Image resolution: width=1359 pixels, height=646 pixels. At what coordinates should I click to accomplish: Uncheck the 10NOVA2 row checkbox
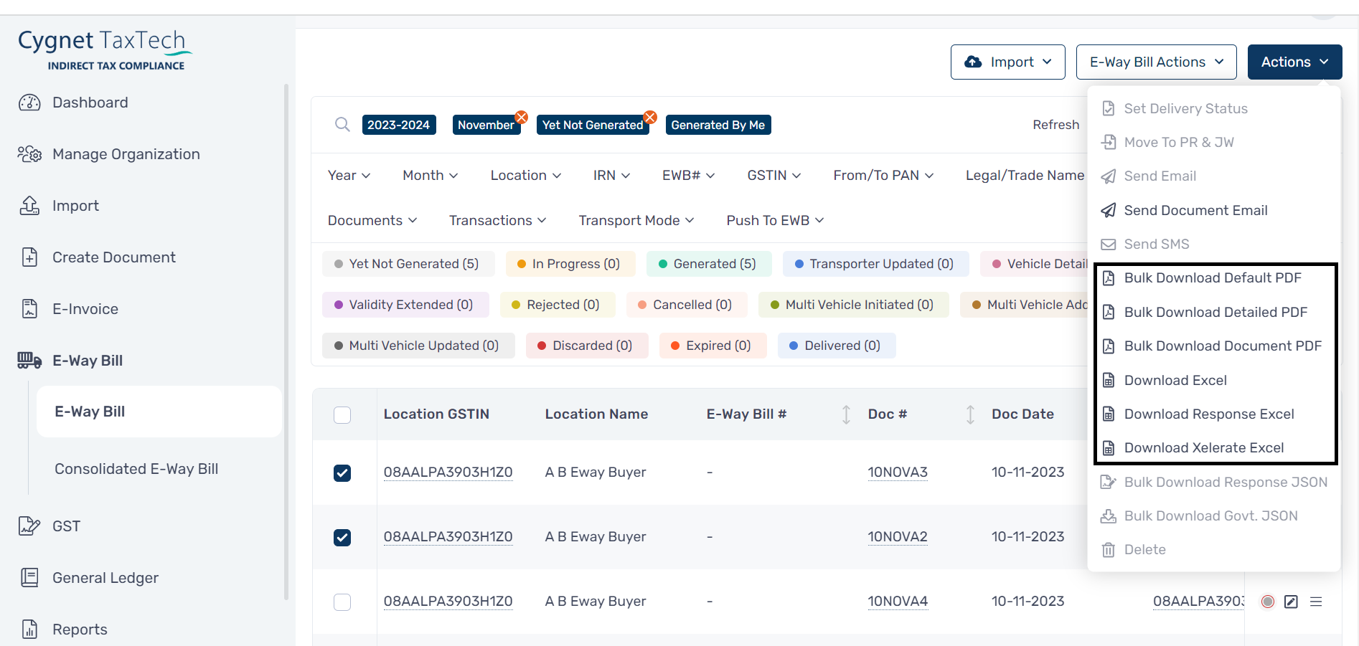[342, 538]
